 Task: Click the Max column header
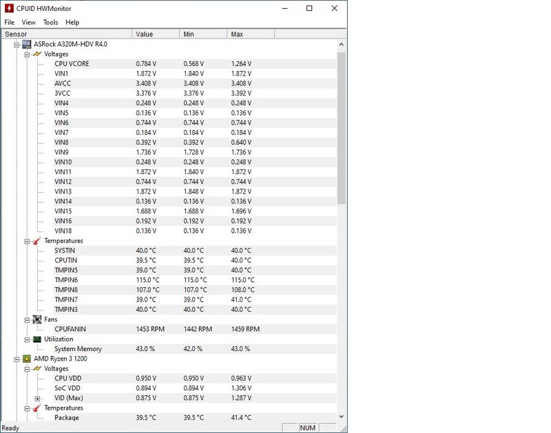coord(251,34)
